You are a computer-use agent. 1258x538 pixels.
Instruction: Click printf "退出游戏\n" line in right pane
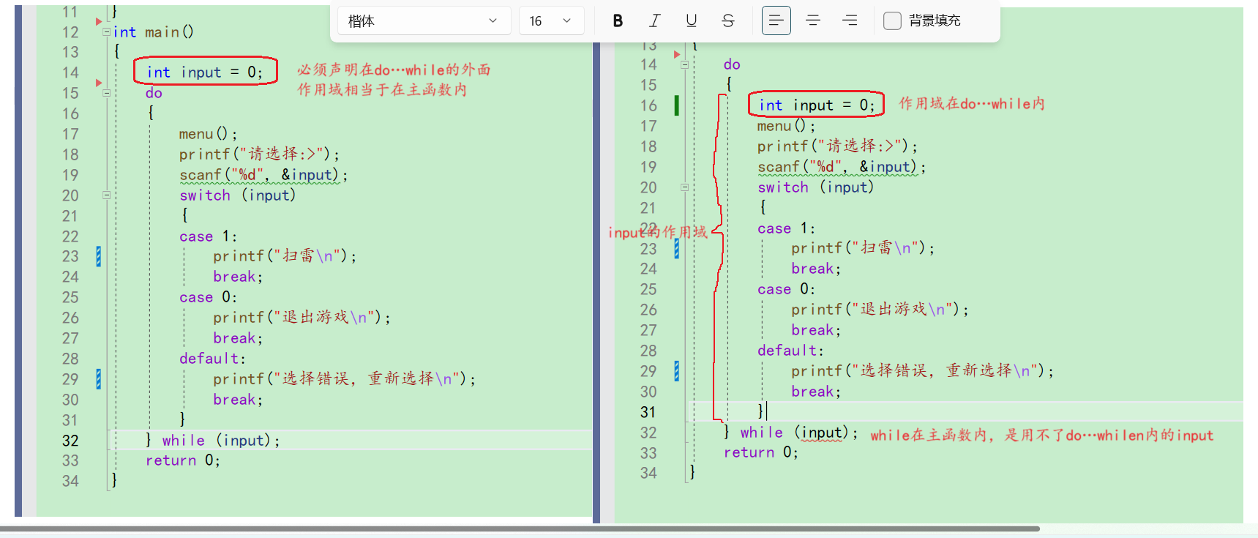click(880, 310)
